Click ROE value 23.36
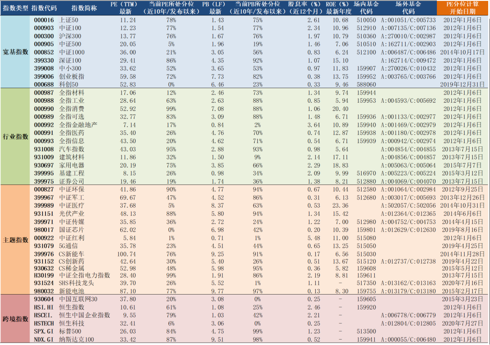The height and width of the screenshot is (345, 490). (340, 205)
